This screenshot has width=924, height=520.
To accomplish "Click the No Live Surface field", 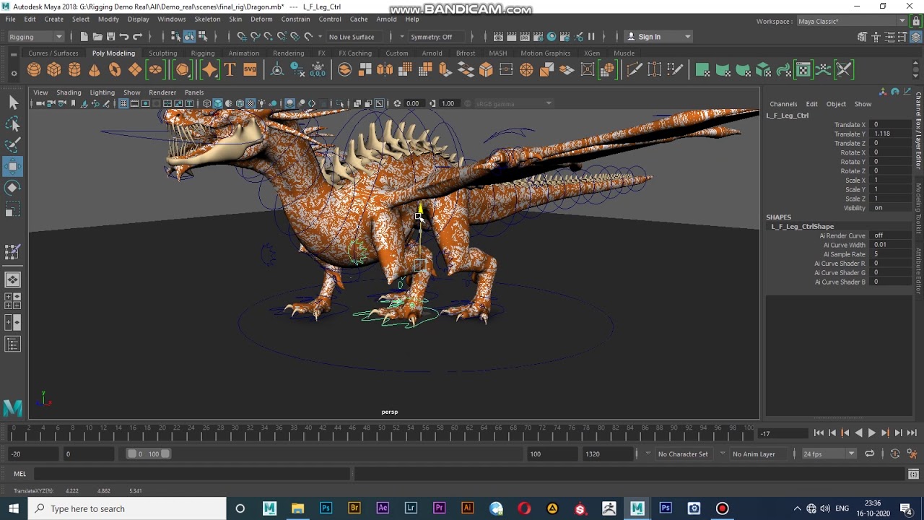I will click(x=356, y=37).
